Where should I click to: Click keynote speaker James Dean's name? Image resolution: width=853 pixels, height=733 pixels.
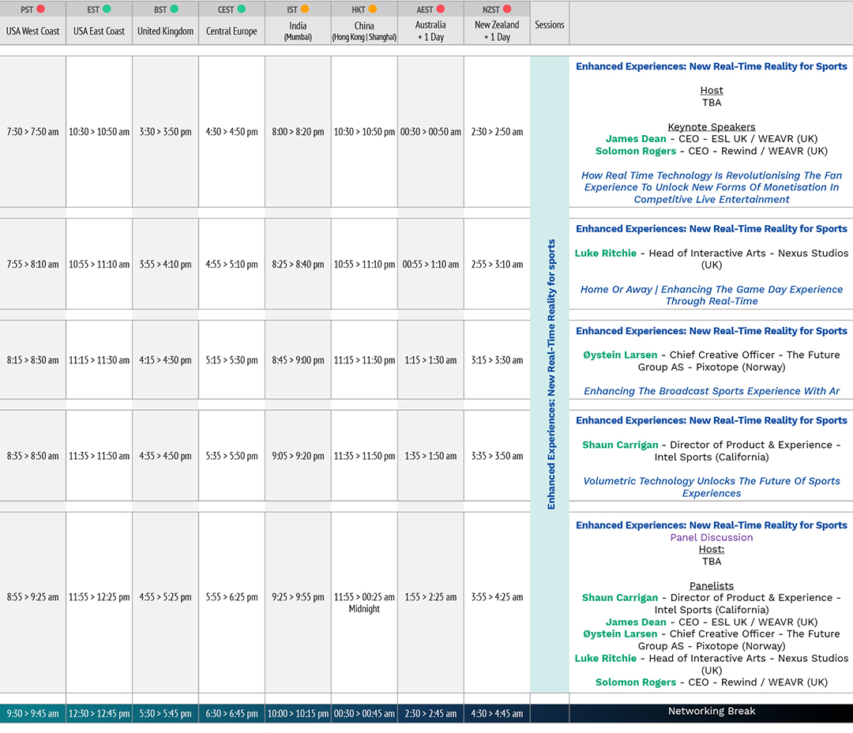(x=635, y=139)
